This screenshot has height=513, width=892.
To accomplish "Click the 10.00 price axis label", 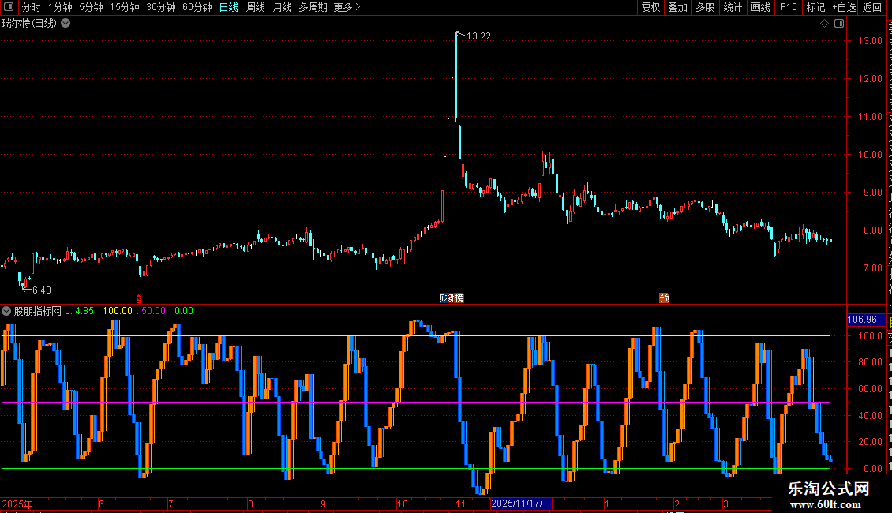I will (x=871, y=155).
